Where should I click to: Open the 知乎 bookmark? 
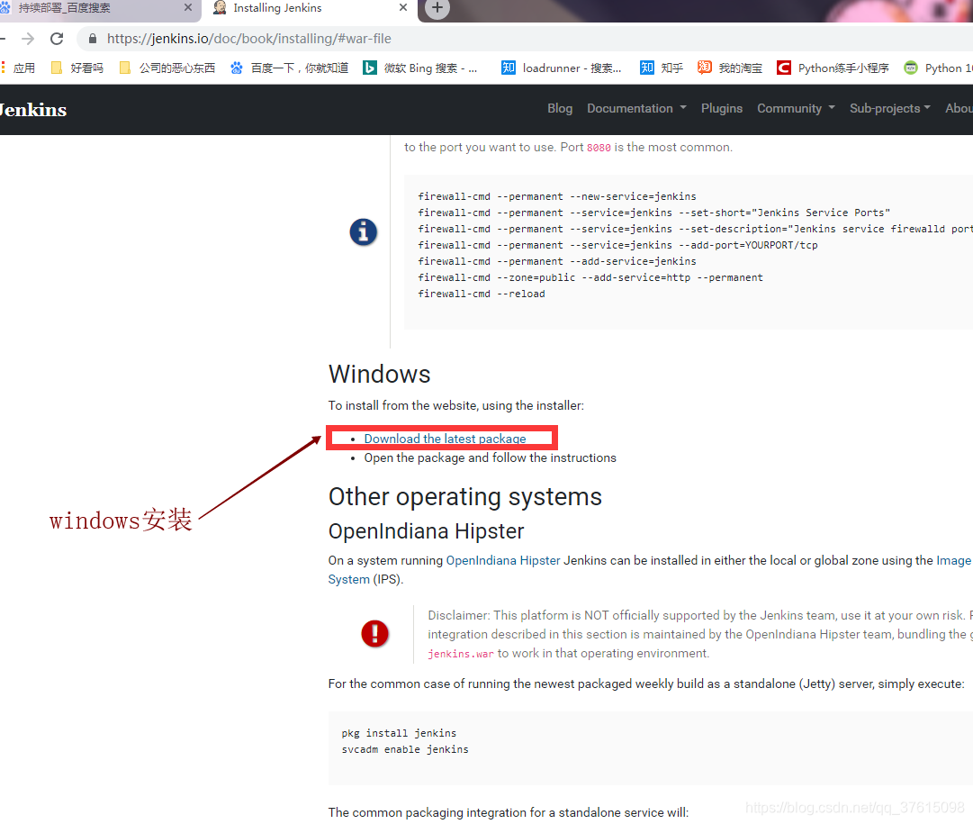pos(662,68)
